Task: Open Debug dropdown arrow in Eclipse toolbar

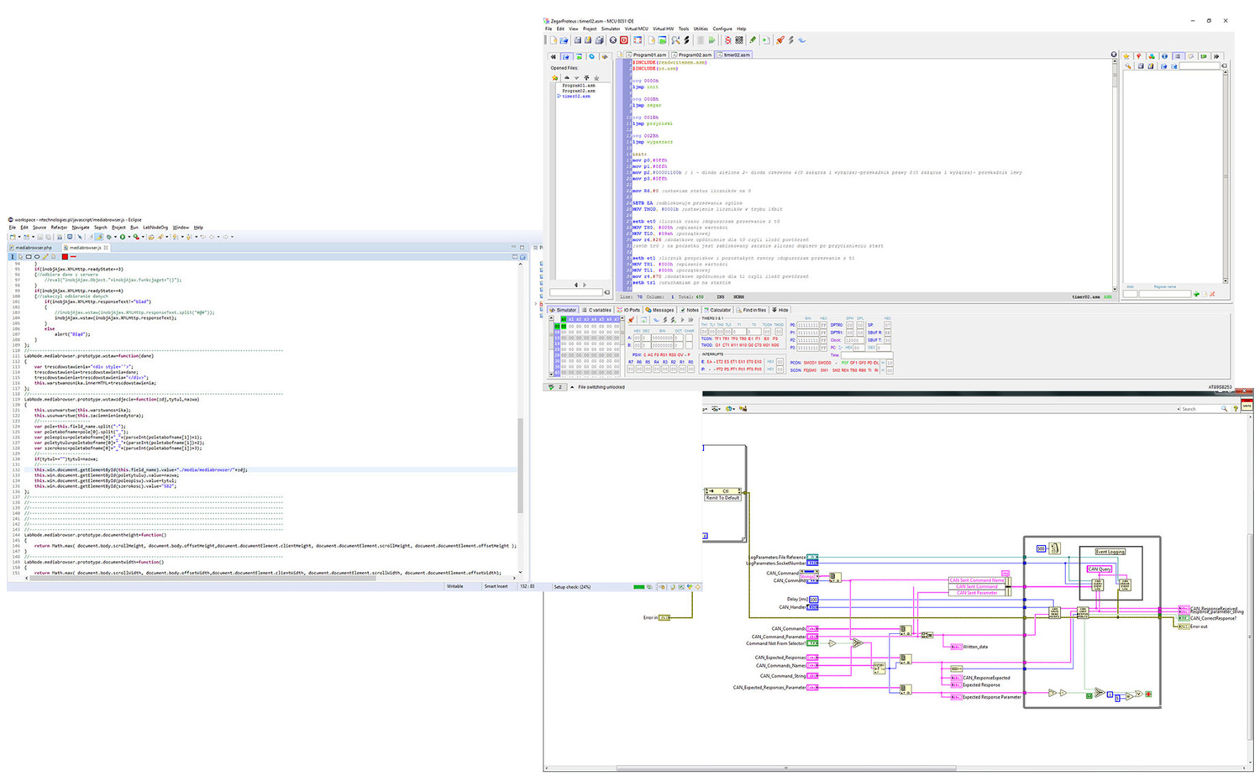Action: pos(115,237)
